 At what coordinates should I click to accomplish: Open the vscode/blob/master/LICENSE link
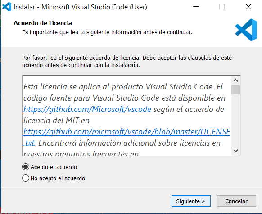pos(126,132)
